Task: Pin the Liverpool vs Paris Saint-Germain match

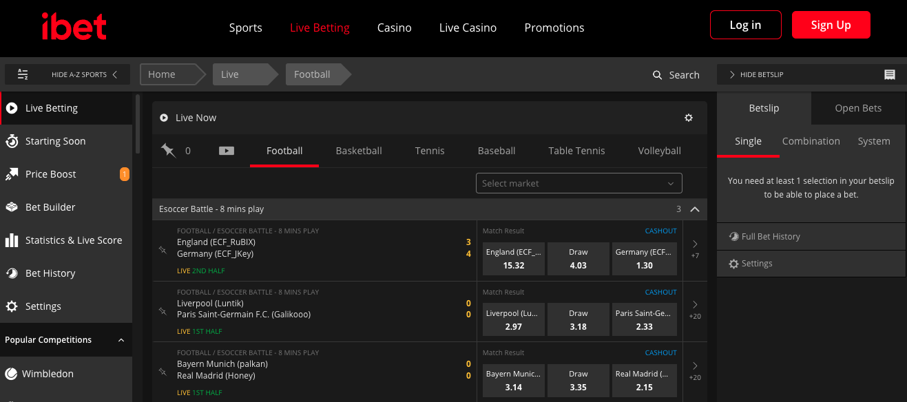Action: tap(163, 311)
